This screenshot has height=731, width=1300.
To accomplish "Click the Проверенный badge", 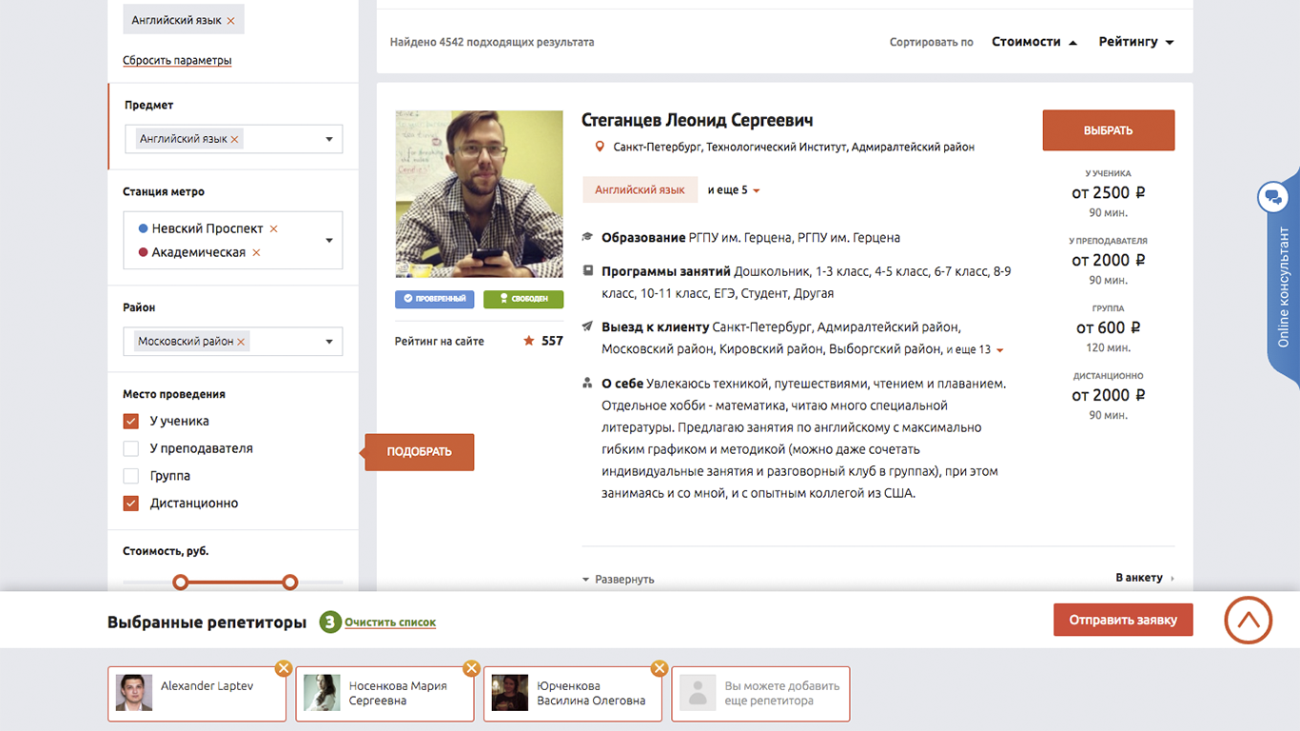I will click(x=435, y=299).
